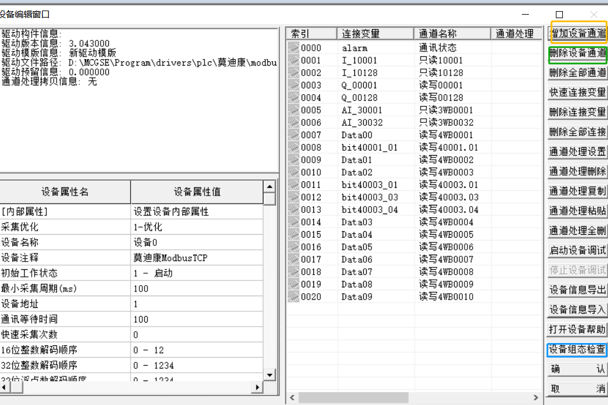
Task: Select 16位整数解码顺序 value 0 - 12
Action: (197, 350)
